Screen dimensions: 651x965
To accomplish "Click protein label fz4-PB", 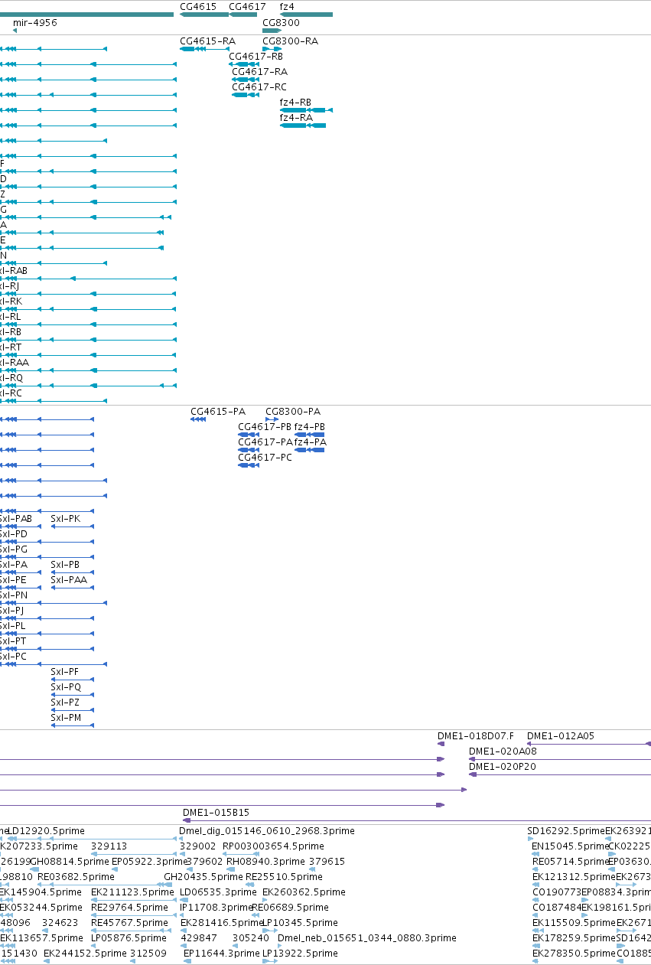I will [x=310, y=427].
